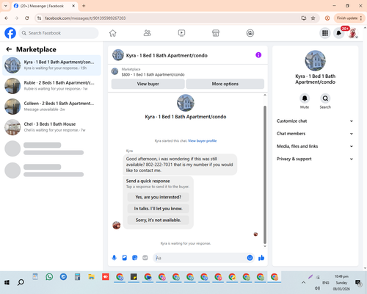367x294 pixels.
Task: Click the listing avatar in the chat header
Action: (x=118, y=55)
